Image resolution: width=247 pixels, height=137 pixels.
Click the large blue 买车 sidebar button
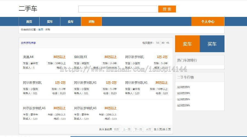coord(212,44)
